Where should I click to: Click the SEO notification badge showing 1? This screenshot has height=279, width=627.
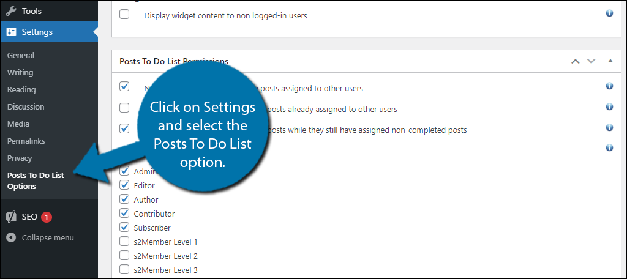pyautogui.click(x=47, y=217)
